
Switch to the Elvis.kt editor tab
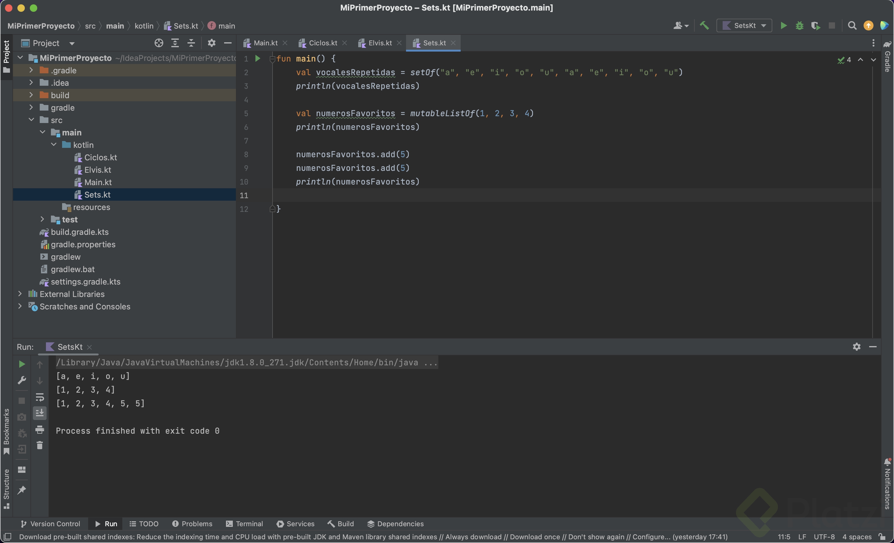click(x=380, y=43)
